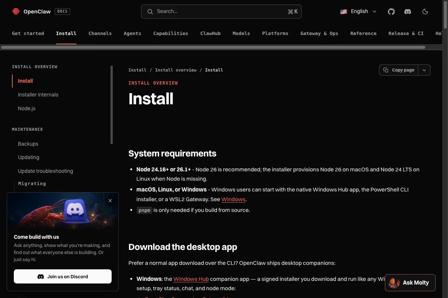Click the OpenClaw lobster logo
Image resolution: width=448 pixels, height=298 pixels.
pos(16,12)
